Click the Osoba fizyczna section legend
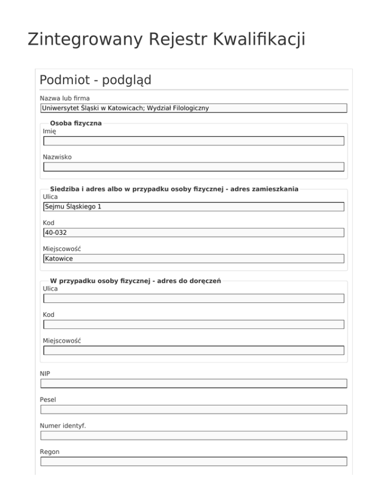This screenshot has height=502, width=388. point(76,123)
